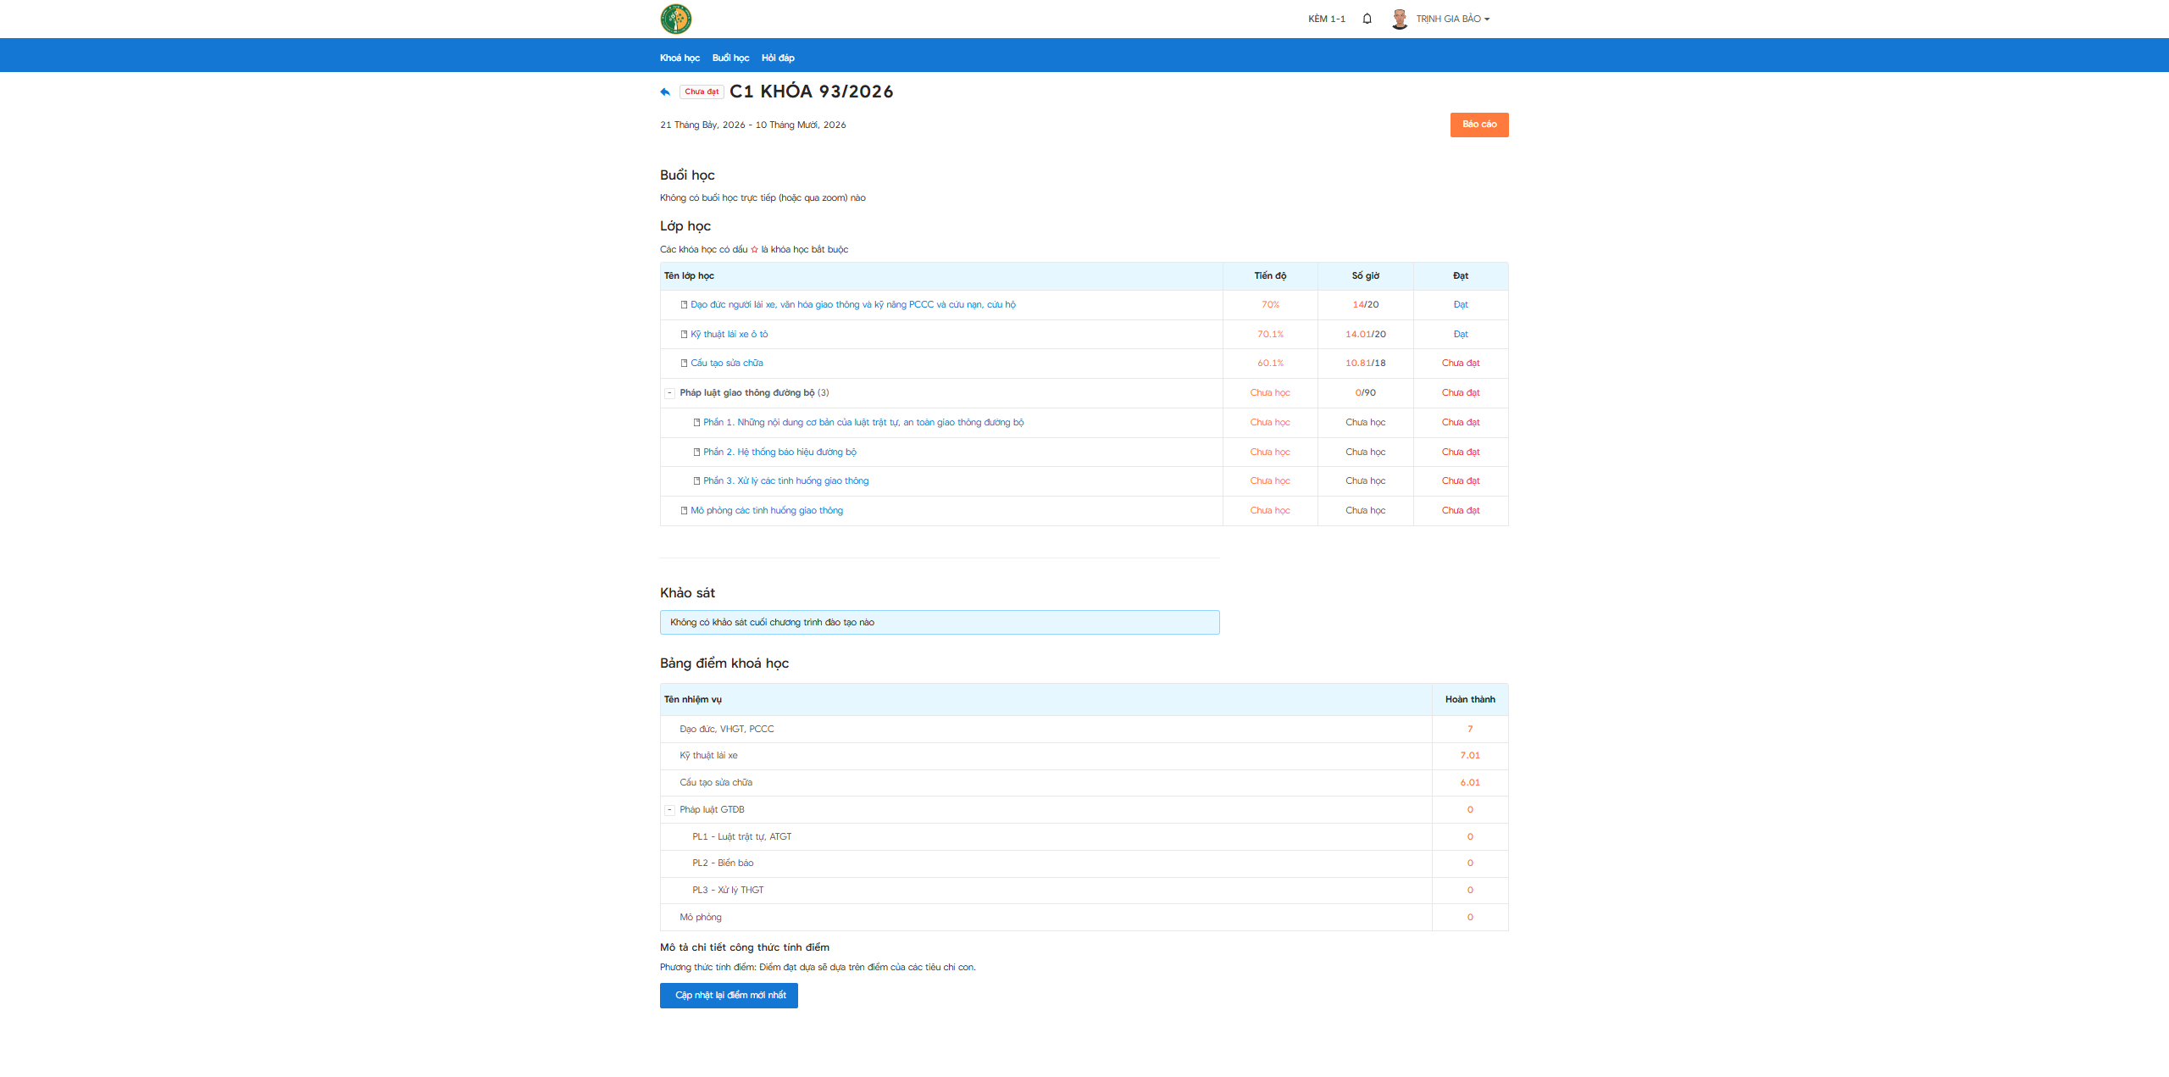Image resolution: width=2169 pixels, height=1077 pixels.
Task: Click the 70% progress of Đạo đức
Action: pyautogui.click(x=1270, y=305)
